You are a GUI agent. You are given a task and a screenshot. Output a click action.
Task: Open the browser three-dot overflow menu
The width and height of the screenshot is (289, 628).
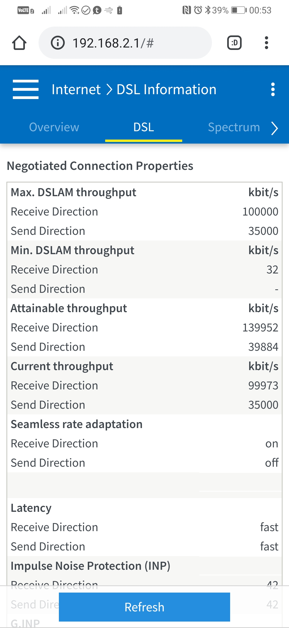point(266,43)
